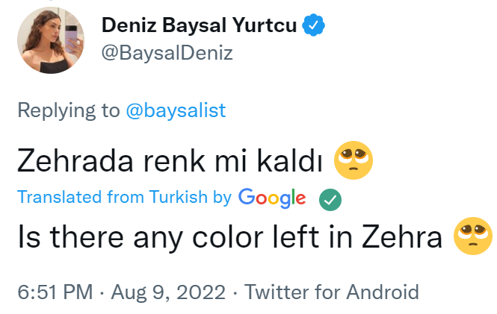Visit the @baysalist mention link
Screen dimensions: 497x314
[x=175, y=110]
